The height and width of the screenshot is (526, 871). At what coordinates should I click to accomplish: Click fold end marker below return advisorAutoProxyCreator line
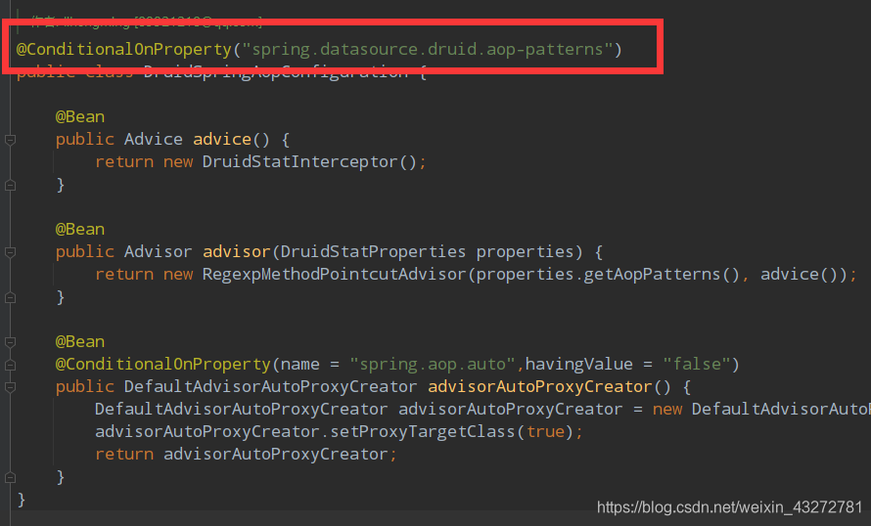click(10, 477)
